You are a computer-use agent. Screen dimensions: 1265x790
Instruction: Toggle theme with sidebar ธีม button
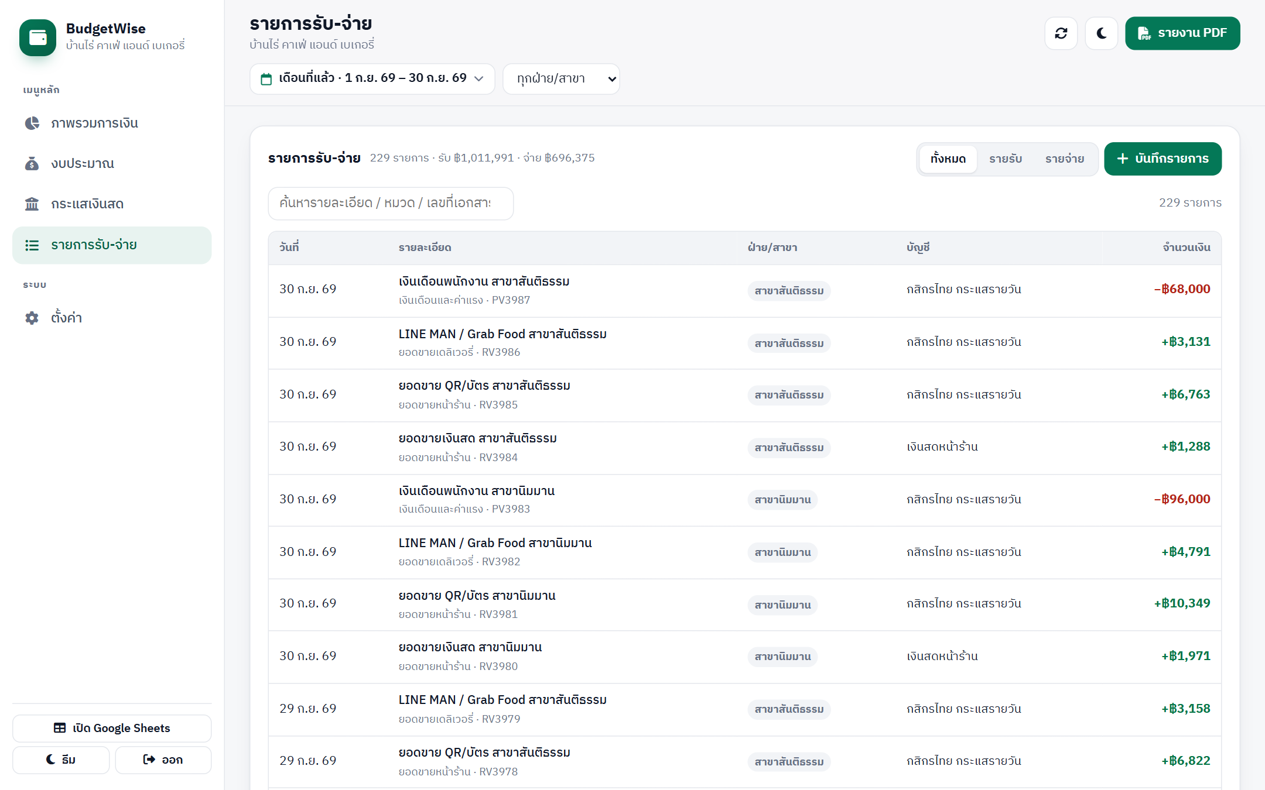(x=61, y=760)
